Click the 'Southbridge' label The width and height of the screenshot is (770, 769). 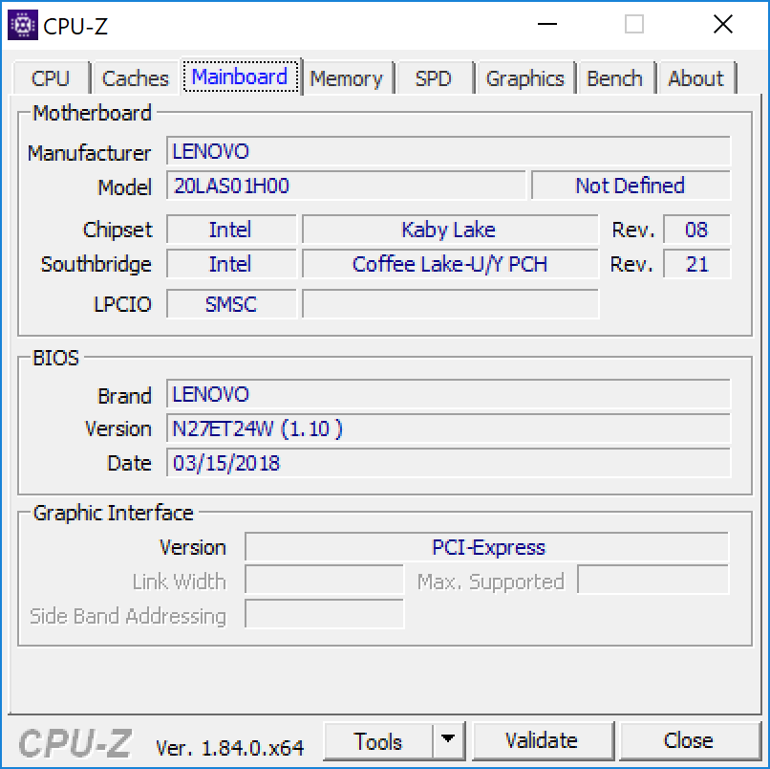pyautogui.click(x=96, y=265)
